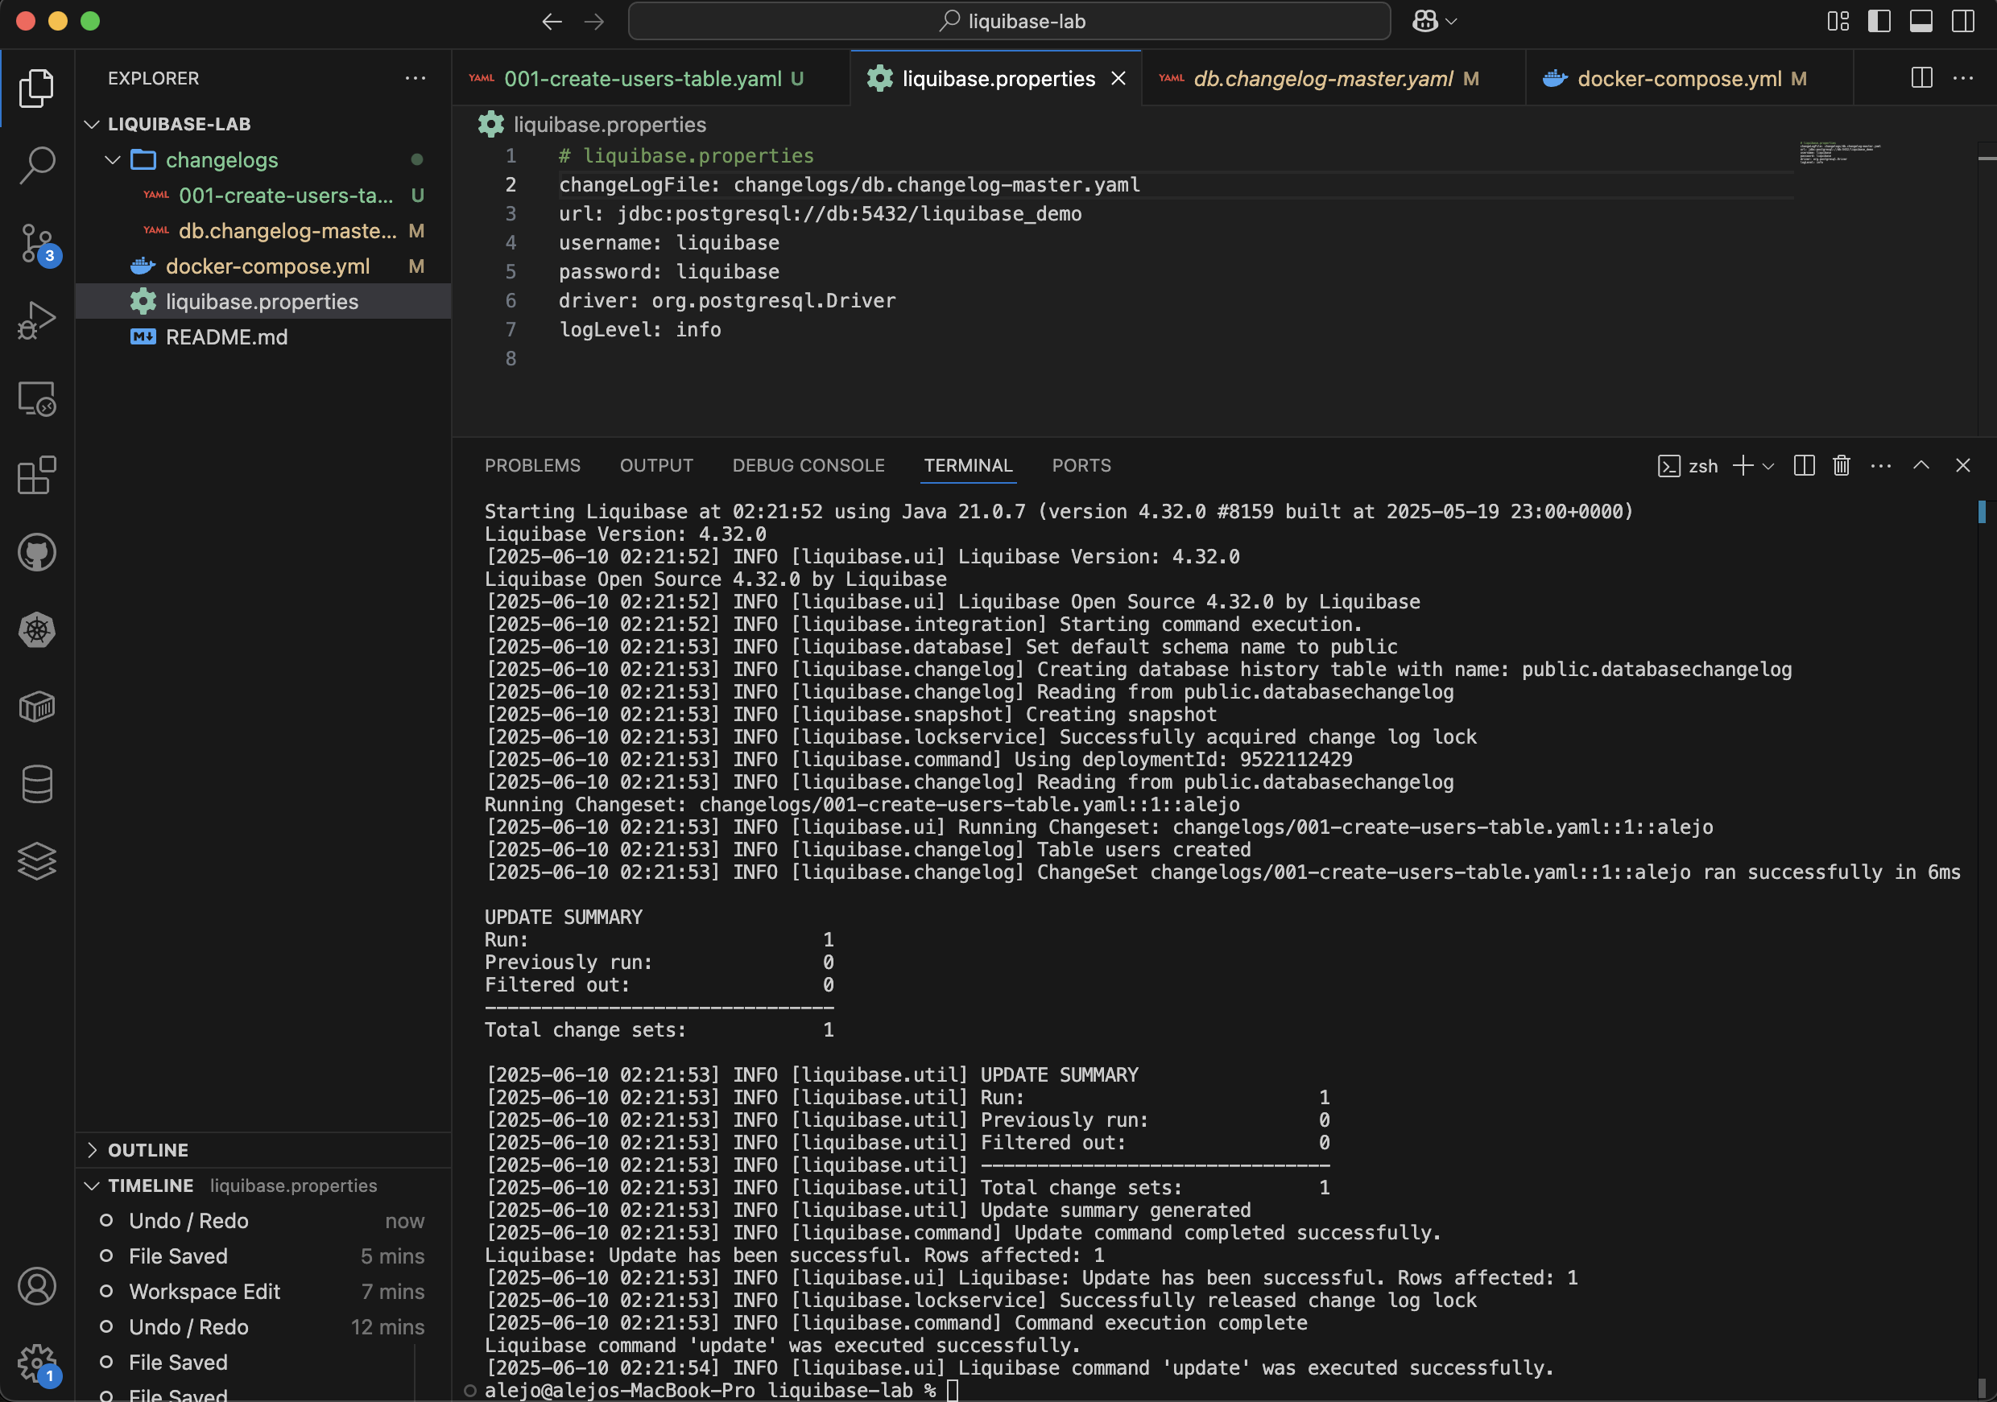Viewport: 1997px width, 1402px height.
Task: Select liquibase.properties in explorer tree
Action: tap(263, 302)
